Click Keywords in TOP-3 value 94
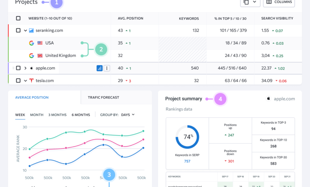The image size is (310, 187). pos(273,129)
